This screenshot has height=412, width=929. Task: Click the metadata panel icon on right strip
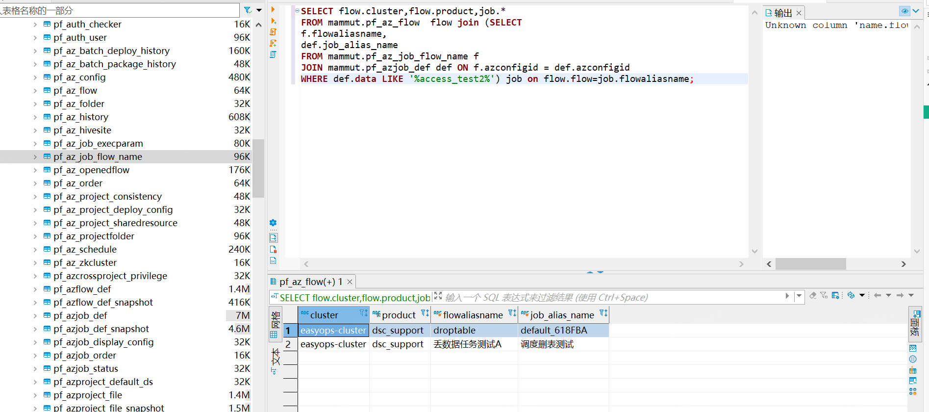point(913,359)
